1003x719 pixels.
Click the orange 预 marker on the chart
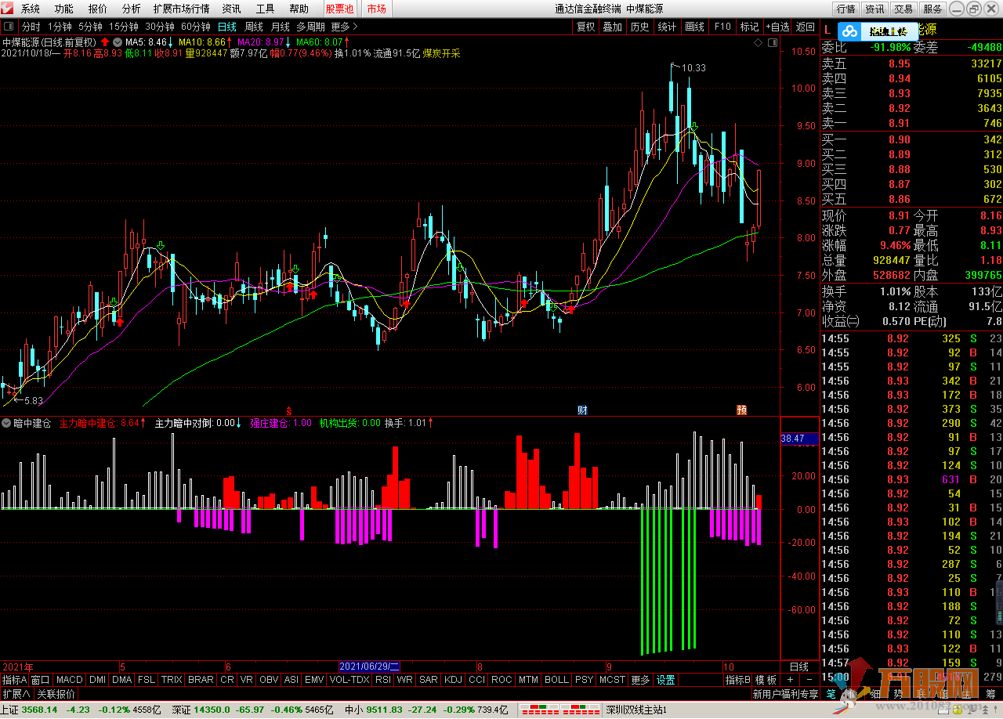[741, 410]
